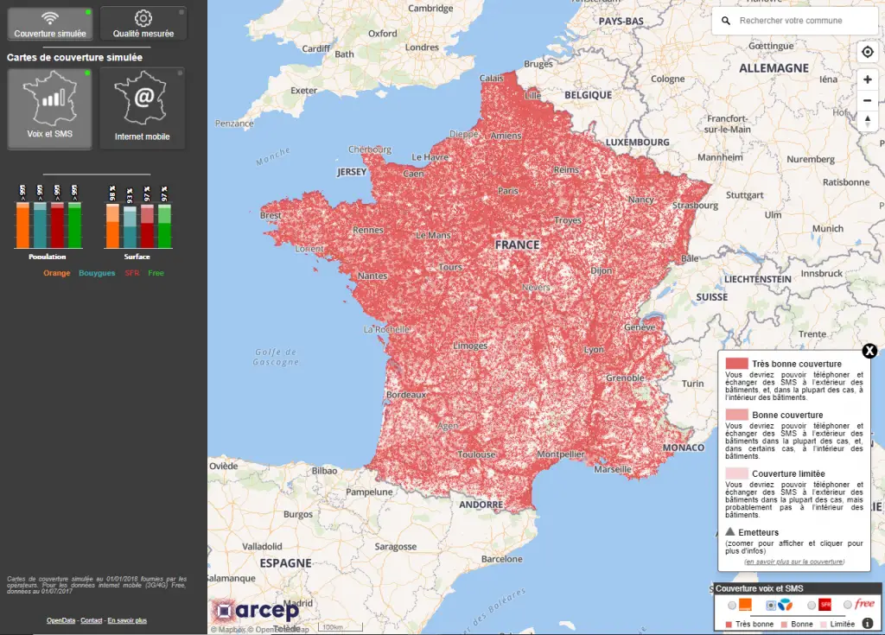885x635 pixels.
Task: Click the Bouygues logo in the coverage panel
Action: pos(785,605)
